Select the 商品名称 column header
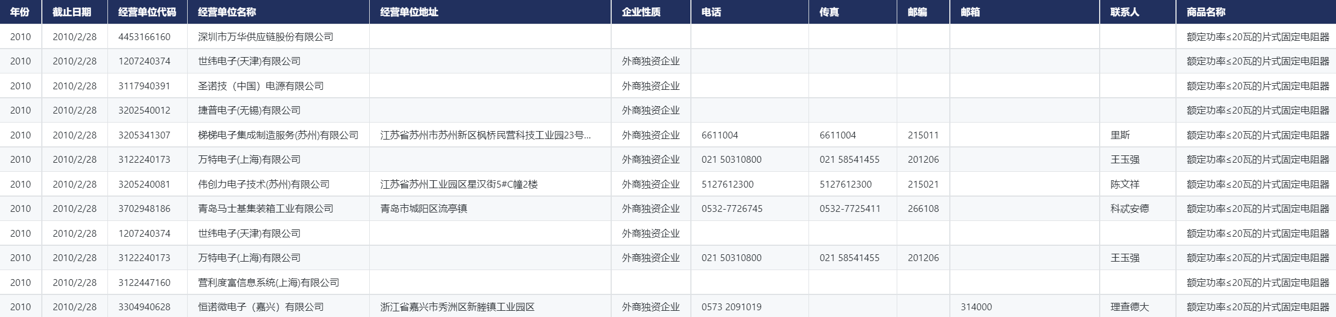The image size is (1336, 317). pyautogui.click(x=1205, y=12)
